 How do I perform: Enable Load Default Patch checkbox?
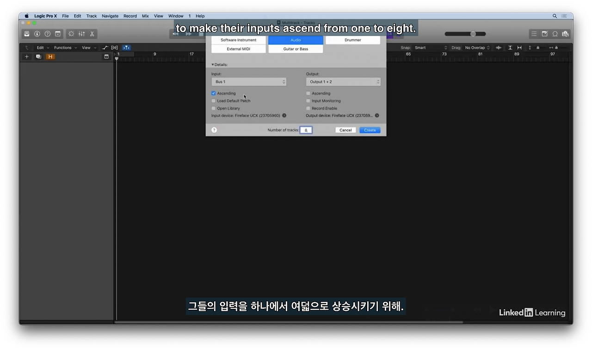(x=214, y=101)
